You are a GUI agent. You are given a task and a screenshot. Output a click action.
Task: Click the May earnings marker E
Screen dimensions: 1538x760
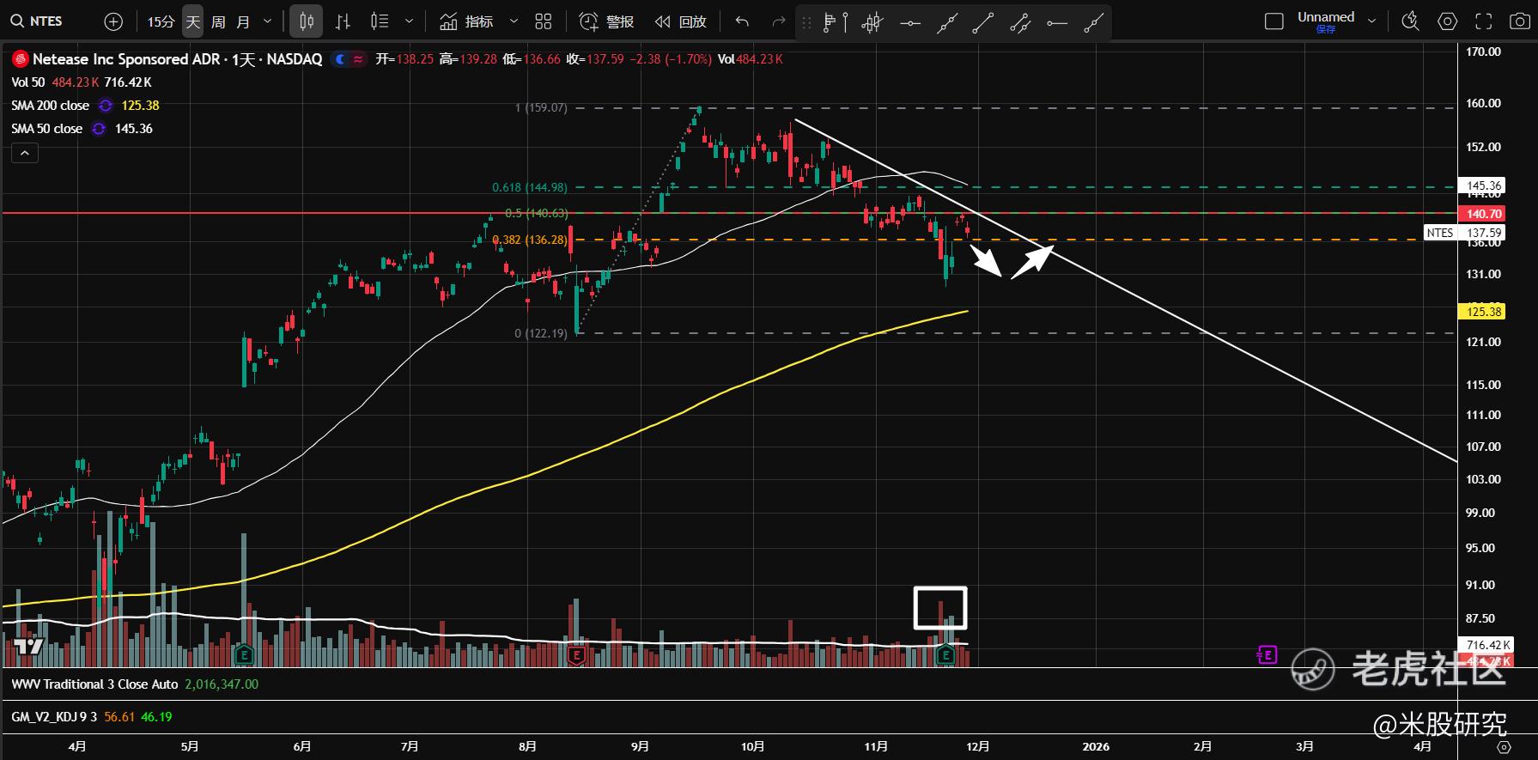coord(245,655)
